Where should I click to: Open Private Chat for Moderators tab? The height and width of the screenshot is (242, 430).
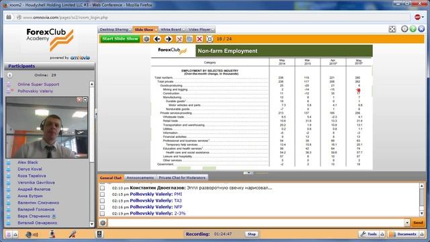click(182, 177)
